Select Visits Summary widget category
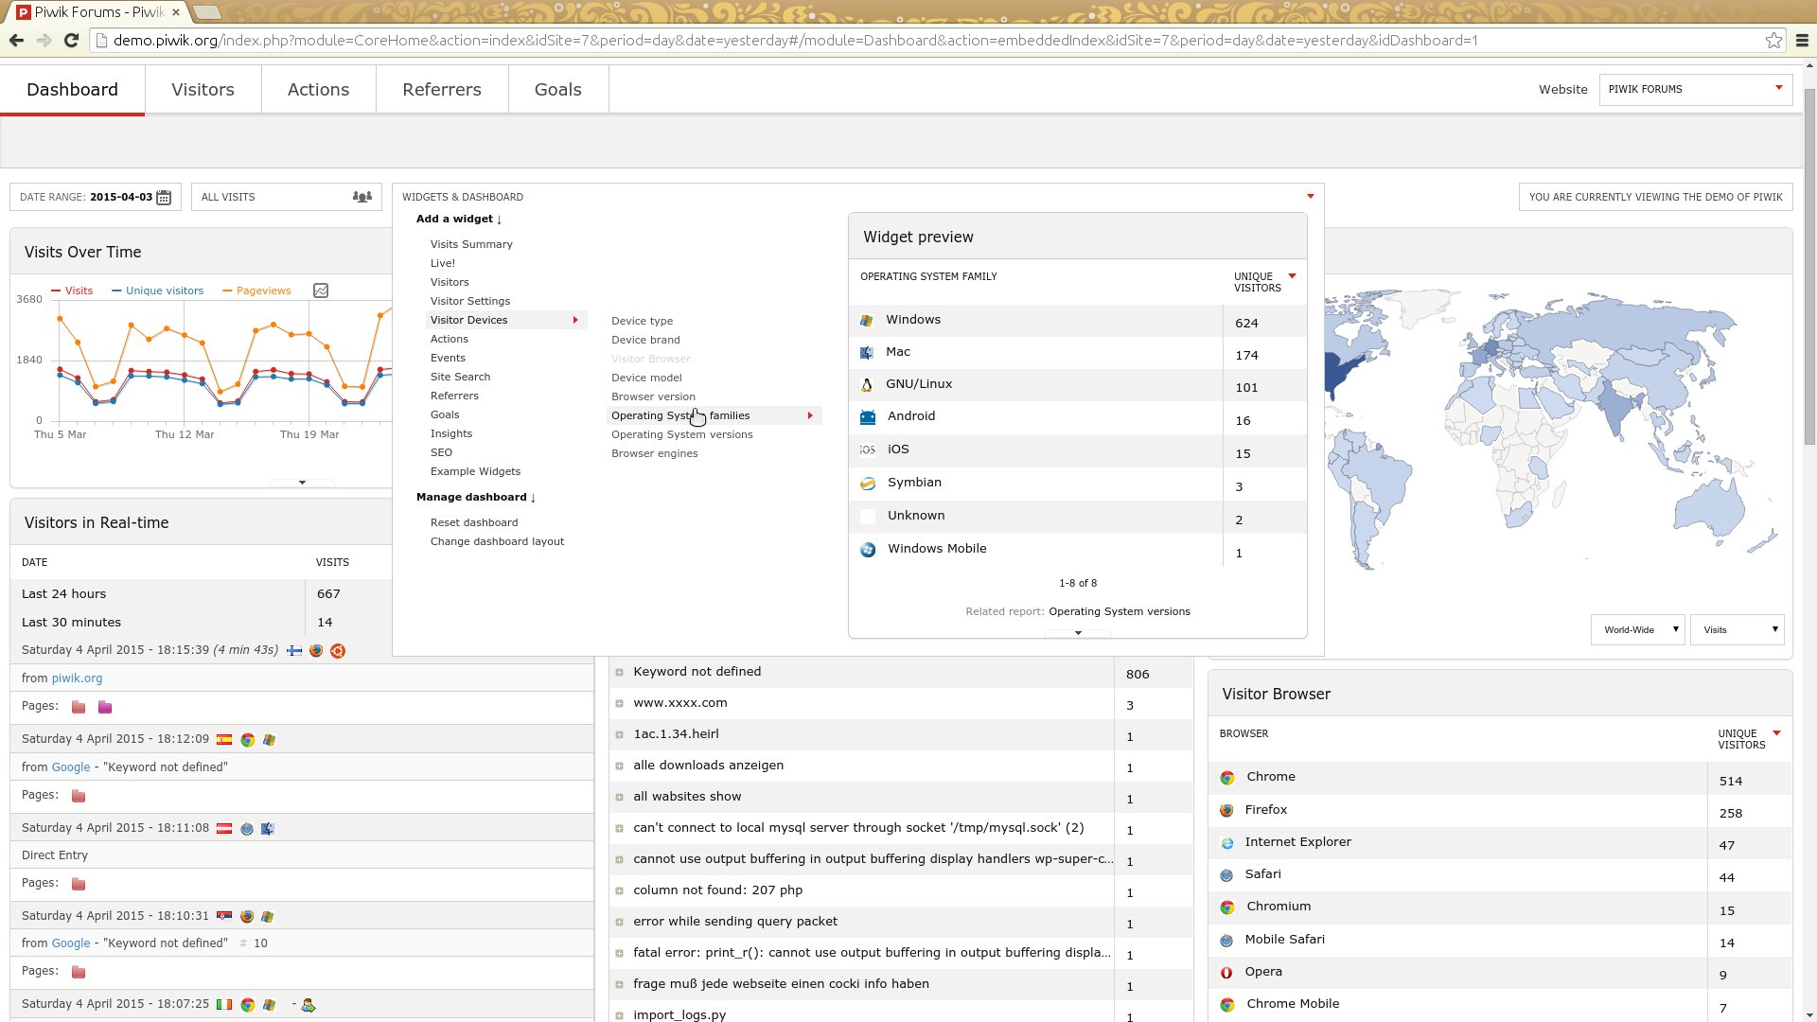The image size is (1817, 1022). point(471,244)
